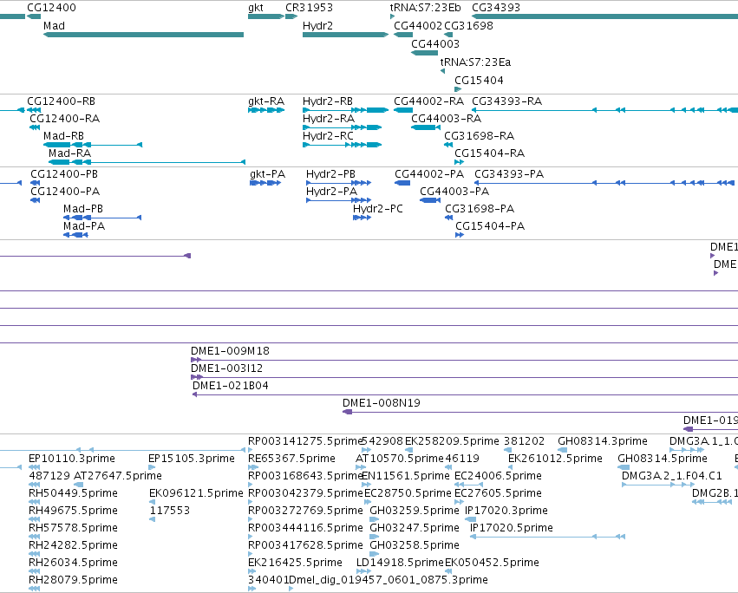Select the CR31953 gene arrow
The width and height of the screenshot is (738, 593).
pyautogui.click(x=291, y=16)
